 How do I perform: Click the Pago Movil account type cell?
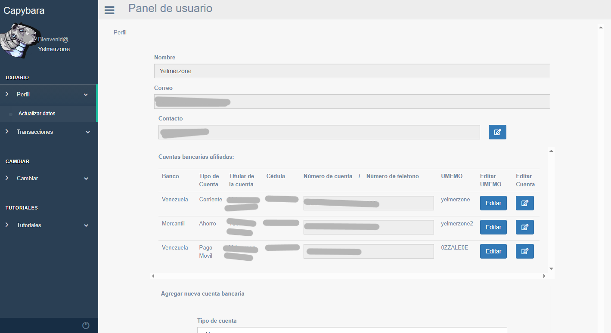[206, 252]
